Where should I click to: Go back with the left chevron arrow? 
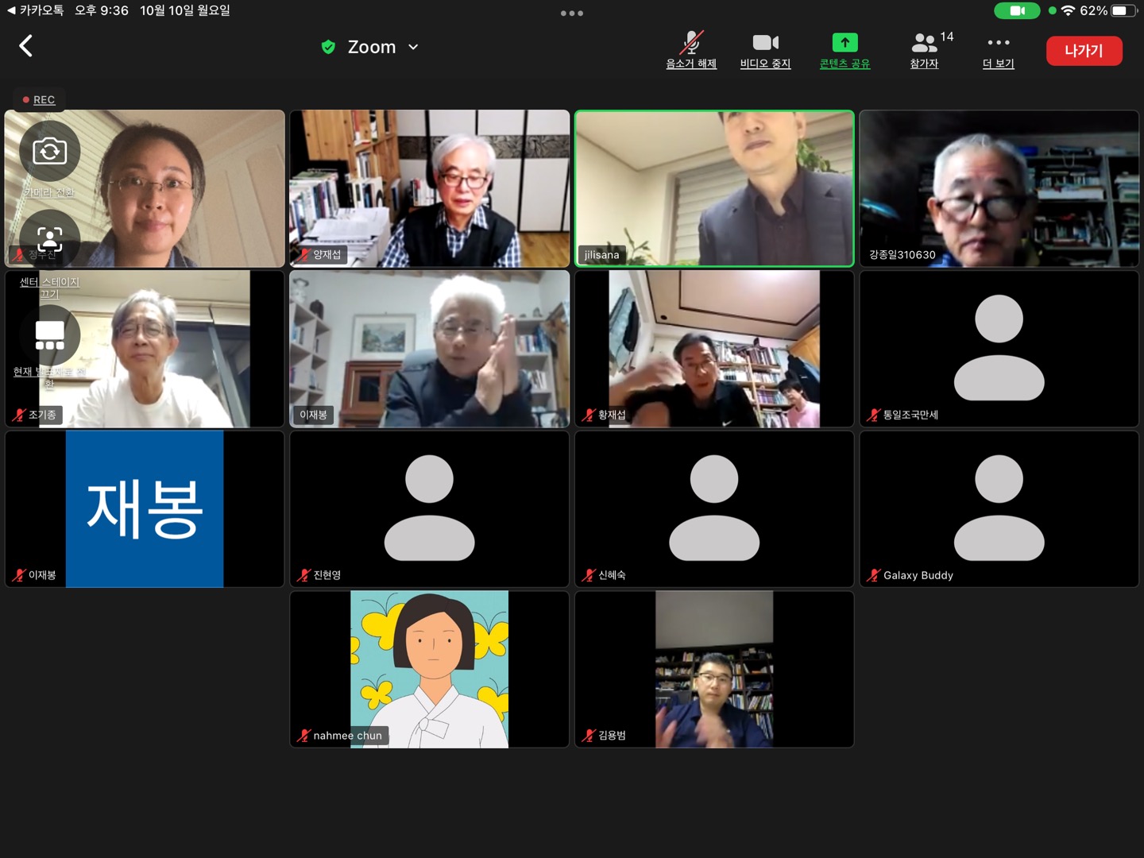pyautogui.click(x=26, y=46)
